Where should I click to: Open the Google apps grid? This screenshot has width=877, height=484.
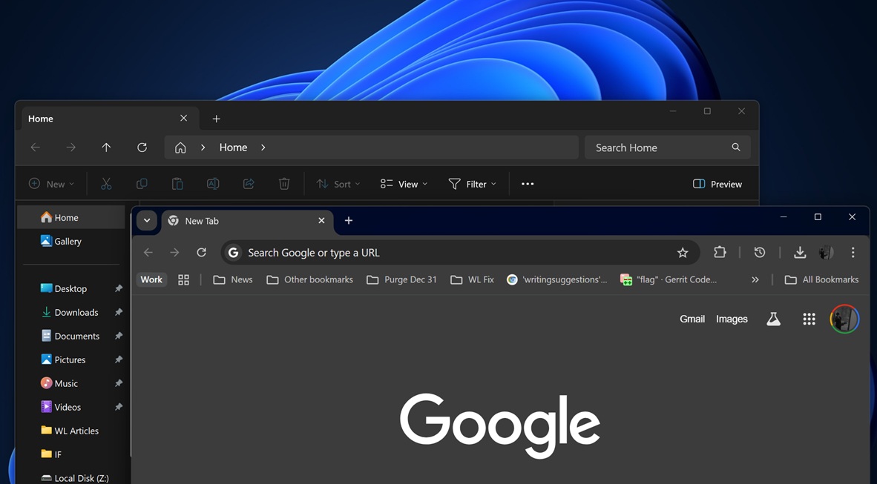point(809,319)
